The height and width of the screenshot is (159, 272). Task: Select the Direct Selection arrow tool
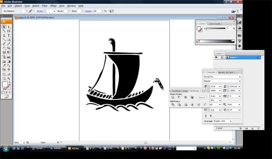[9, 27]
